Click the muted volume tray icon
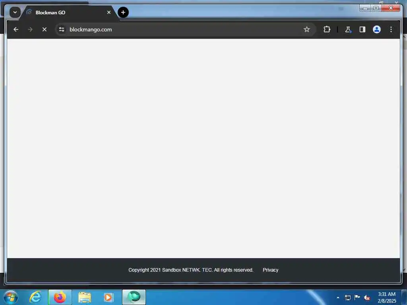The width and height of the screenshot is (407, 305). [x=367, y=298]
